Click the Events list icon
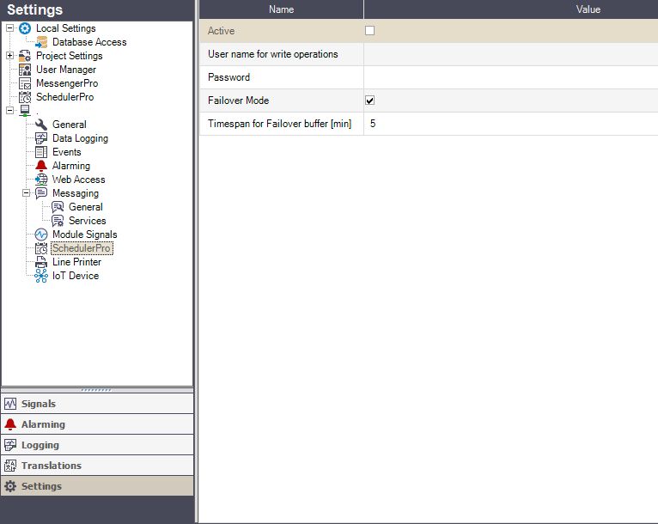This screenshot has width=658, height=524. coord(41,152)
